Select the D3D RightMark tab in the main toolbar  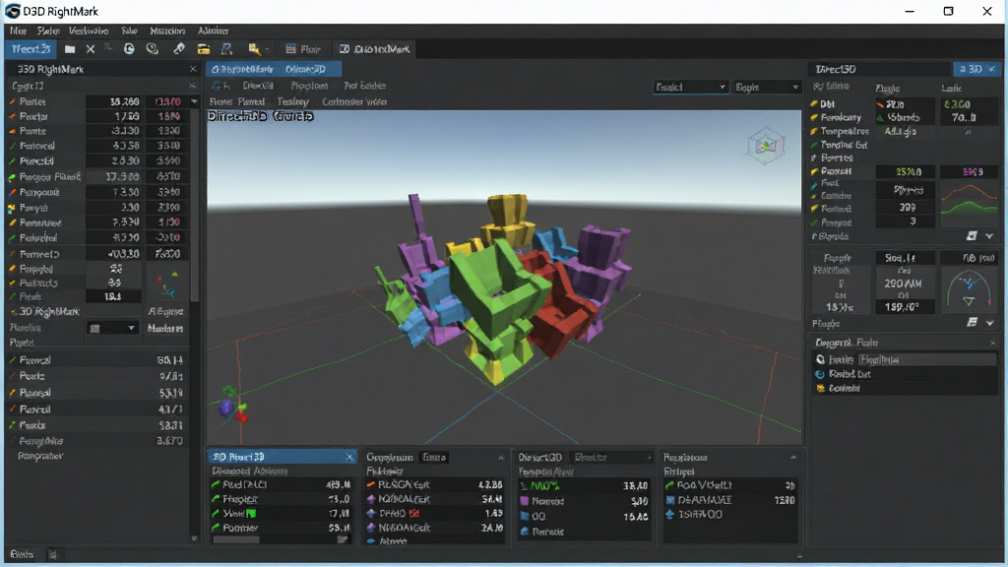pyautogui.click(x=374, y=49)
